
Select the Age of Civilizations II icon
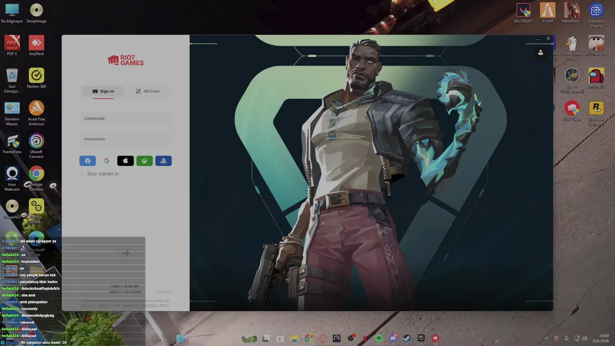pos(572,80)
